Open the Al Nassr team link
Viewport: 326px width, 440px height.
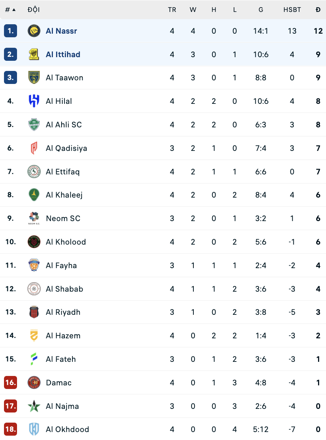(61, 31)
